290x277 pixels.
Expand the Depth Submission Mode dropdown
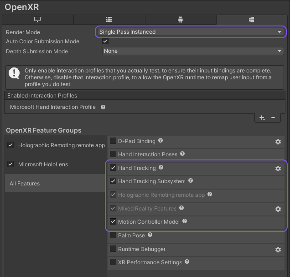point(193,51)
